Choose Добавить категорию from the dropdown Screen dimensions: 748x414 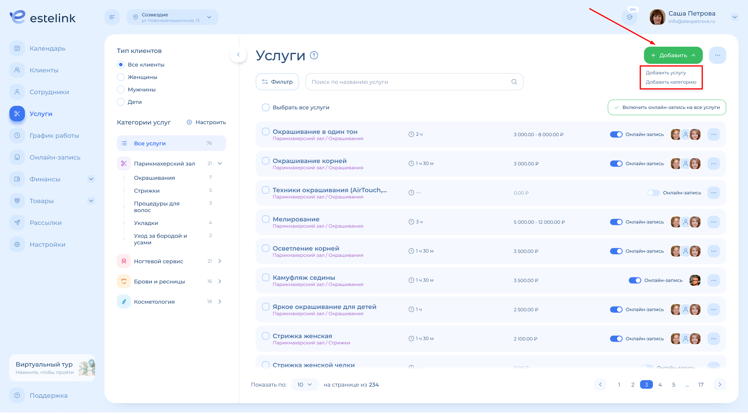[671, 82]
